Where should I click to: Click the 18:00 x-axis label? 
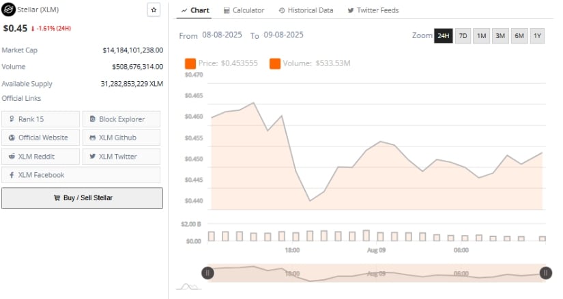pyautogui.click(x=292, y=250)
